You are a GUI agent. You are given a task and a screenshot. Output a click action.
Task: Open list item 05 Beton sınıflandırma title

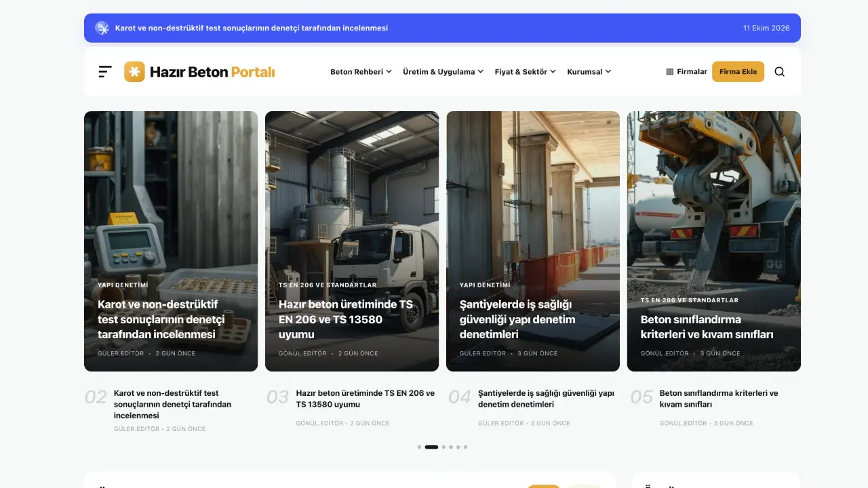(x=719, y=399)
